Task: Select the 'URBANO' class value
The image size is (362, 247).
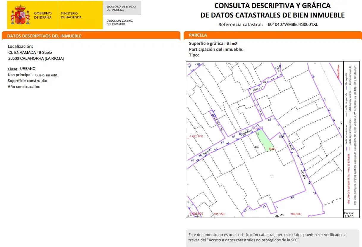Action: [x=28, y=69]
